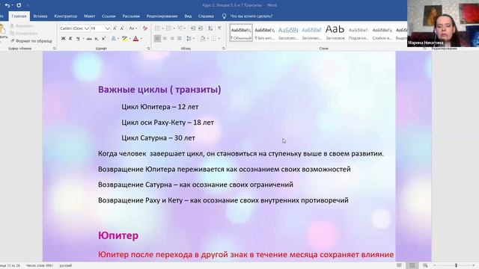Switch to Print Layout view icon
Viewport: 479px width, 269px height.
coord(412,265)
